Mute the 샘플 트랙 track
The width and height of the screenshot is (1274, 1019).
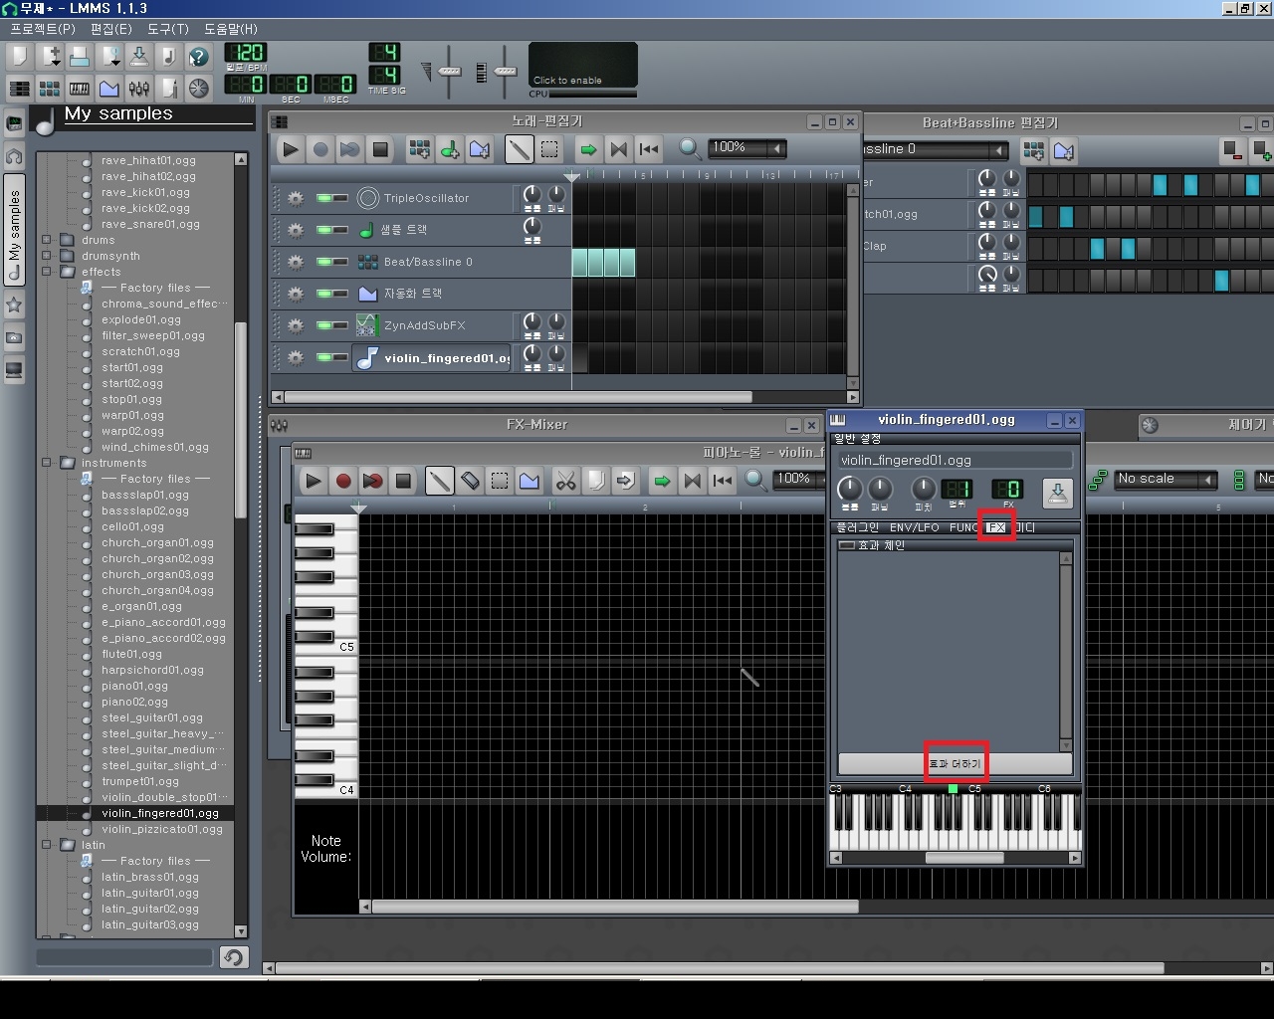(x=323, y=230)
